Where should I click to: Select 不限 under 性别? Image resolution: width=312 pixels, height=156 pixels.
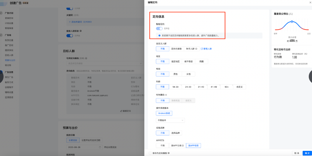pyautogui.click(x=163, y=74)
